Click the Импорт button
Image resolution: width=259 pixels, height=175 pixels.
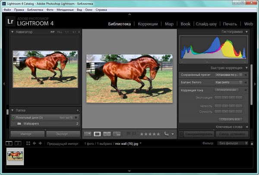tap(28, 134)
